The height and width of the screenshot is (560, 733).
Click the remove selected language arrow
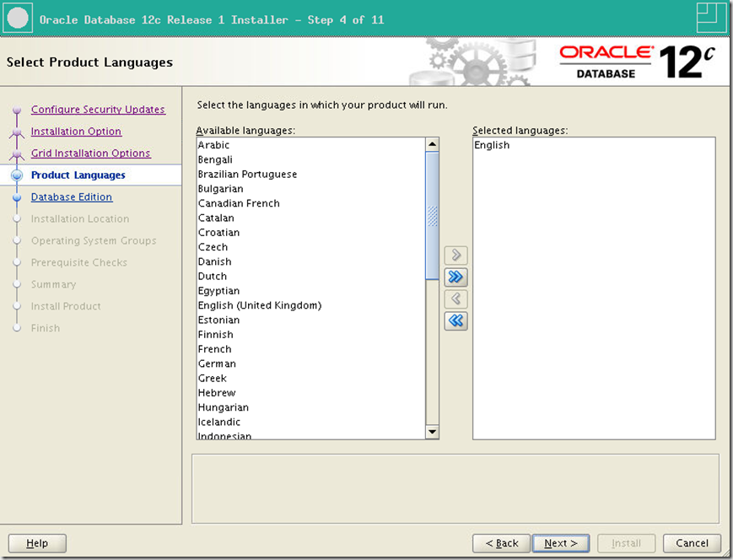pos(455,299)
